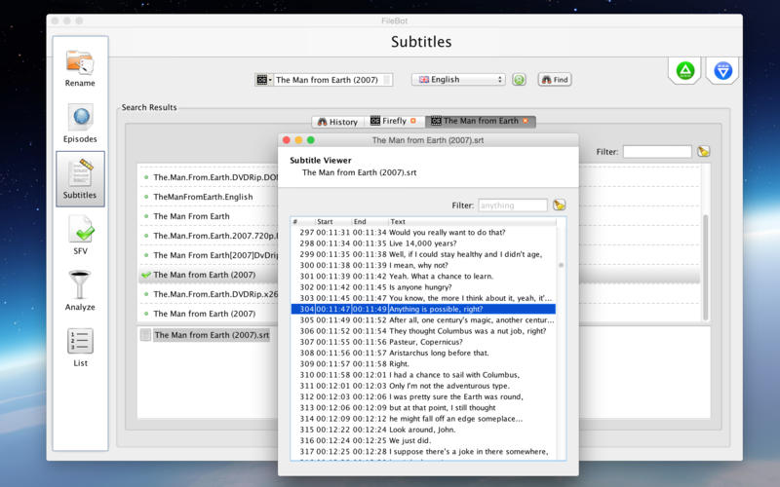Select checked The Man from Earth (2007) result
Viewport: 780px width, 487px height.
click(209, 275)
